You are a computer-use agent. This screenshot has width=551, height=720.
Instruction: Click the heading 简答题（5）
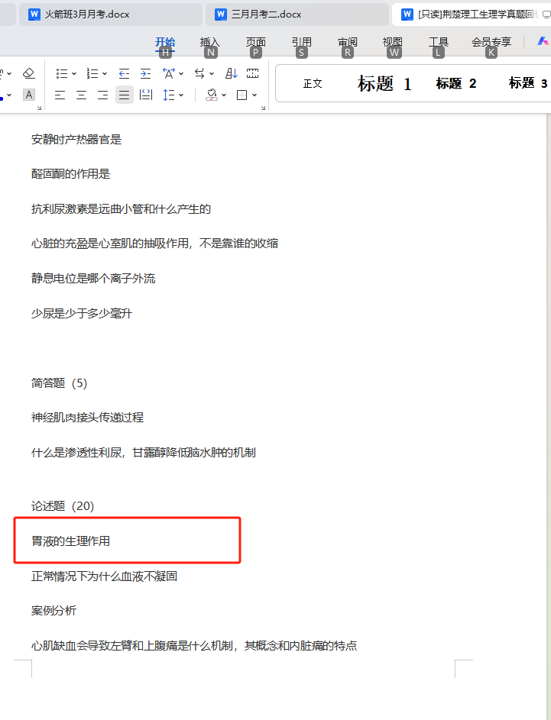point(60,383)
